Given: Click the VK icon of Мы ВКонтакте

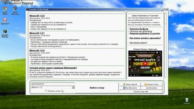Looking at the screenshot, I should click(x=124, y=88).
